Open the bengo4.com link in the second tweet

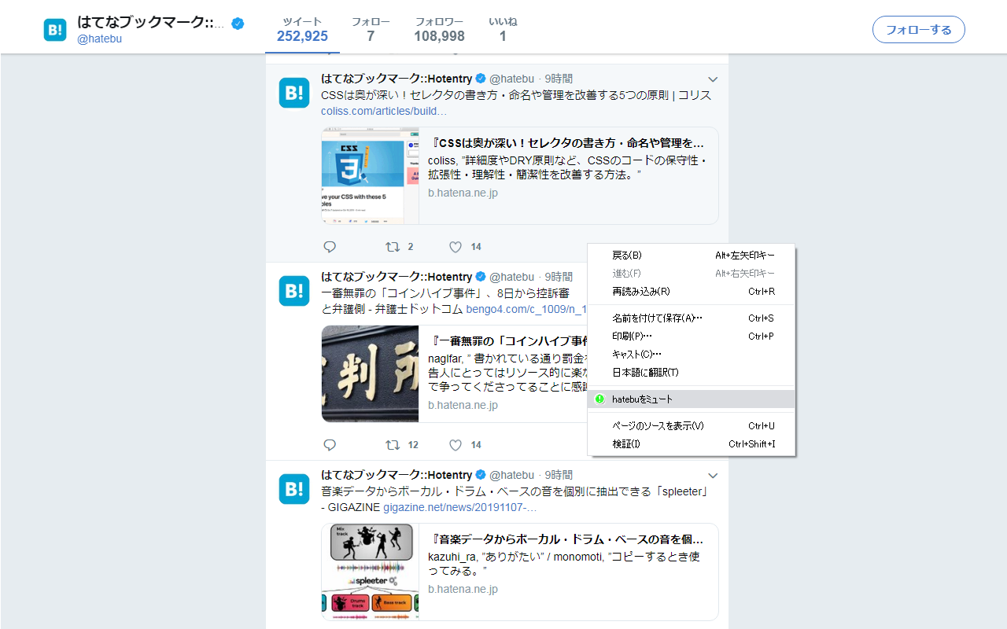pyautogui.click(x=526, y=309)
